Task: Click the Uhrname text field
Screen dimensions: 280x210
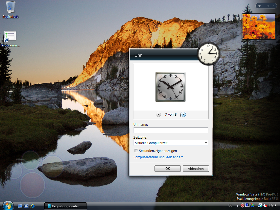Action: point(171,130)
